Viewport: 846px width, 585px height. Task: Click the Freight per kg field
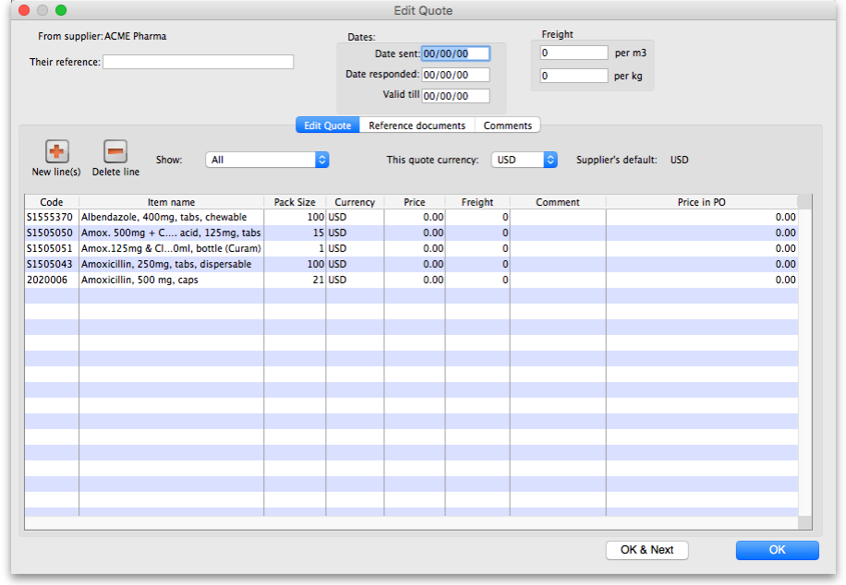tap(574, 76)
